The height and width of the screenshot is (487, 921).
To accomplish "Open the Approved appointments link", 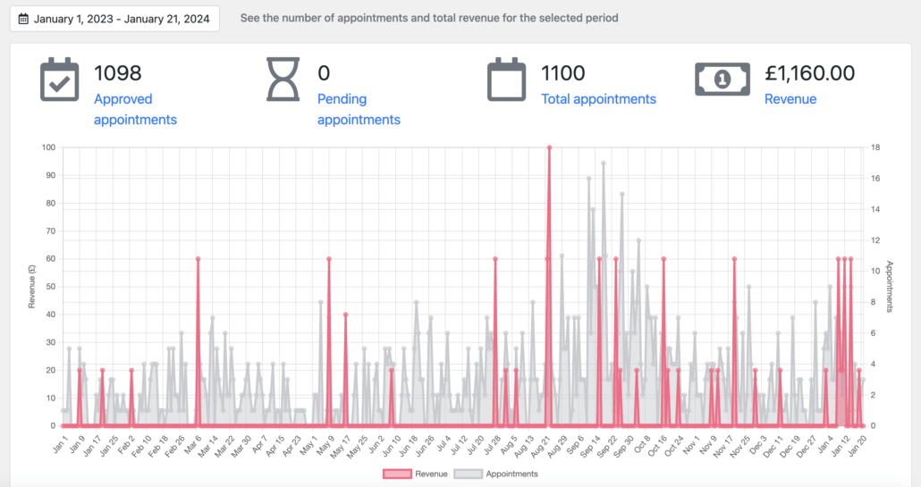I will pyautogui.click(x=135, y=109).
